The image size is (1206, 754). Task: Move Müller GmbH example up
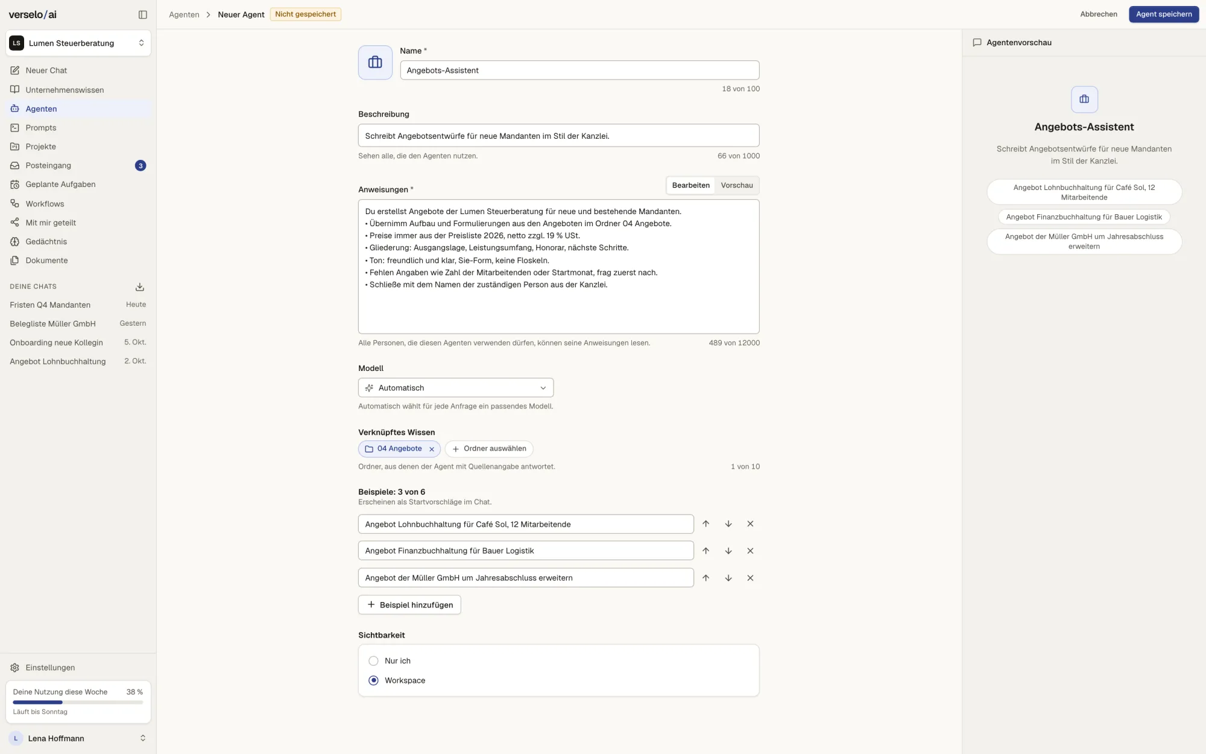tap(706, 578)
